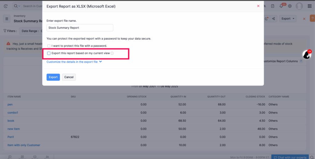Screen dimensions: 315x159
Task: Click closing stock value -16.00
Action: click(261, 104)
